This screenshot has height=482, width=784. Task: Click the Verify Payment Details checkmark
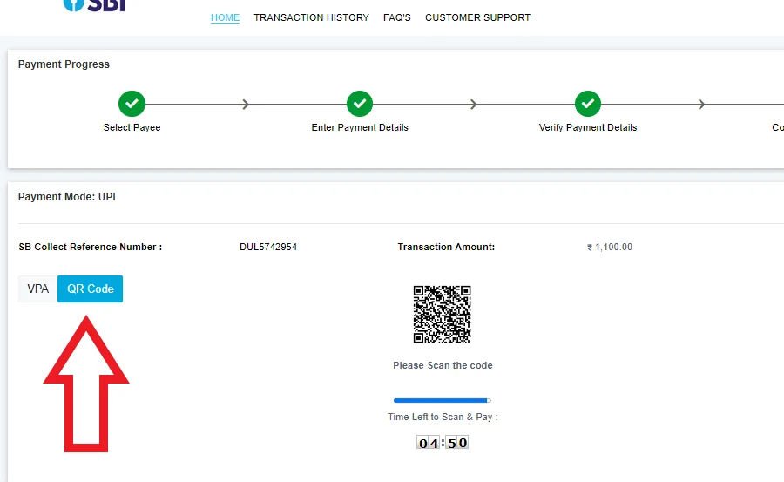pyautogui.click(x=588, y=104)
